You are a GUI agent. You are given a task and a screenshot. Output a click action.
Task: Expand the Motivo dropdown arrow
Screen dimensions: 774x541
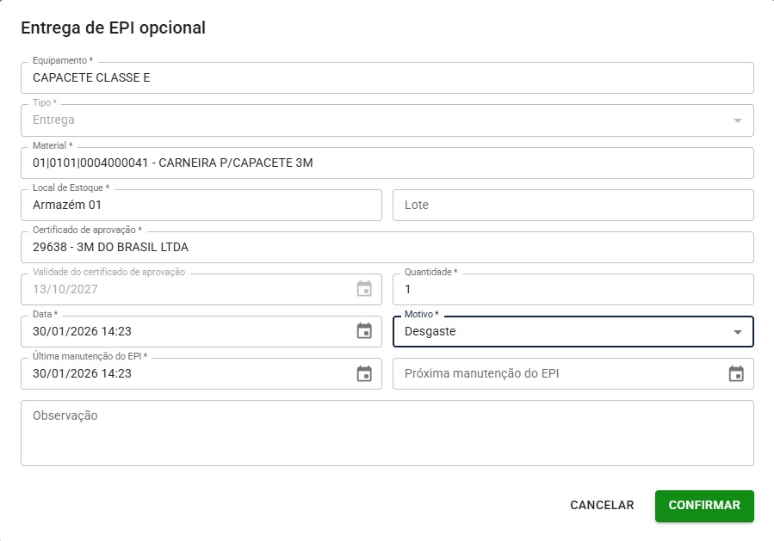(x=737, y=332)
